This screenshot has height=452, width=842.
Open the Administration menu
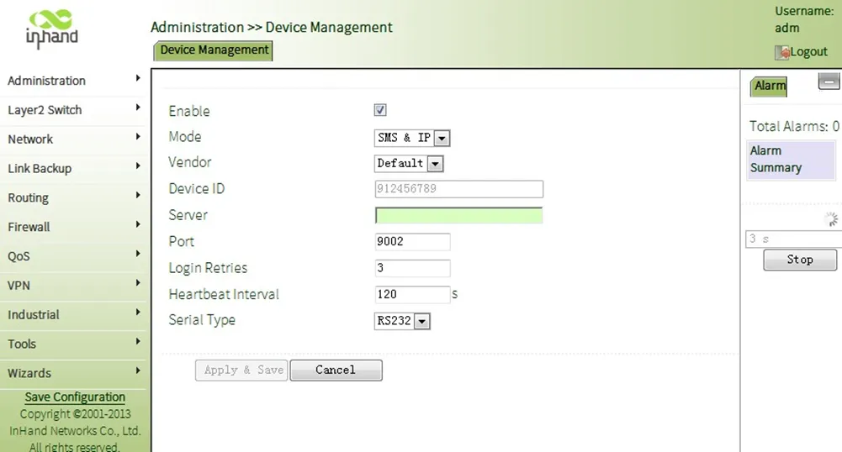(x=73, y=81)
